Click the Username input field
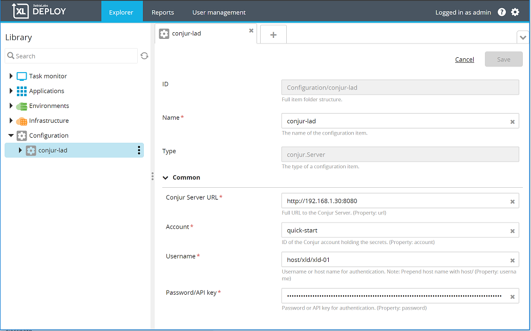The image size is (531, 331). click(400, 259)
